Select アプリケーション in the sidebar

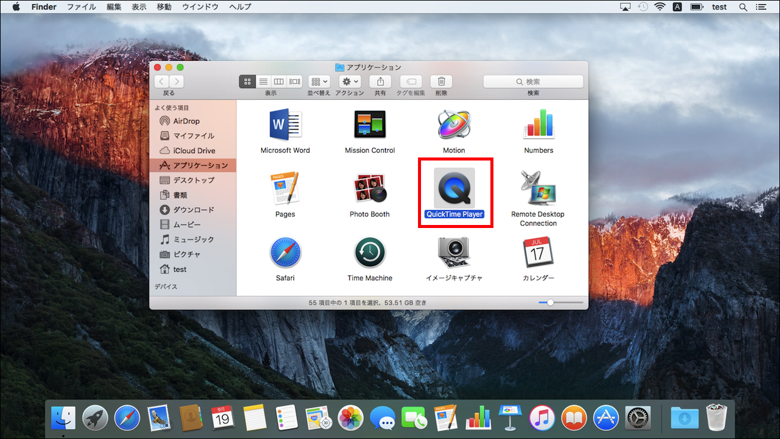point(193,165)
